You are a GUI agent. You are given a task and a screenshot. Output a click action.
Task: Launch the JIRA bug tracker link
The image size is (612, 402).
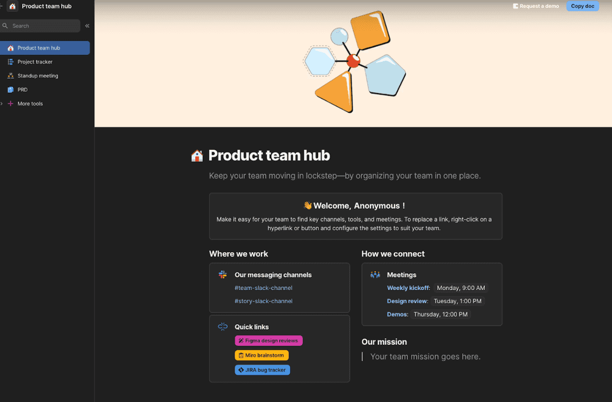pos(263,370)
